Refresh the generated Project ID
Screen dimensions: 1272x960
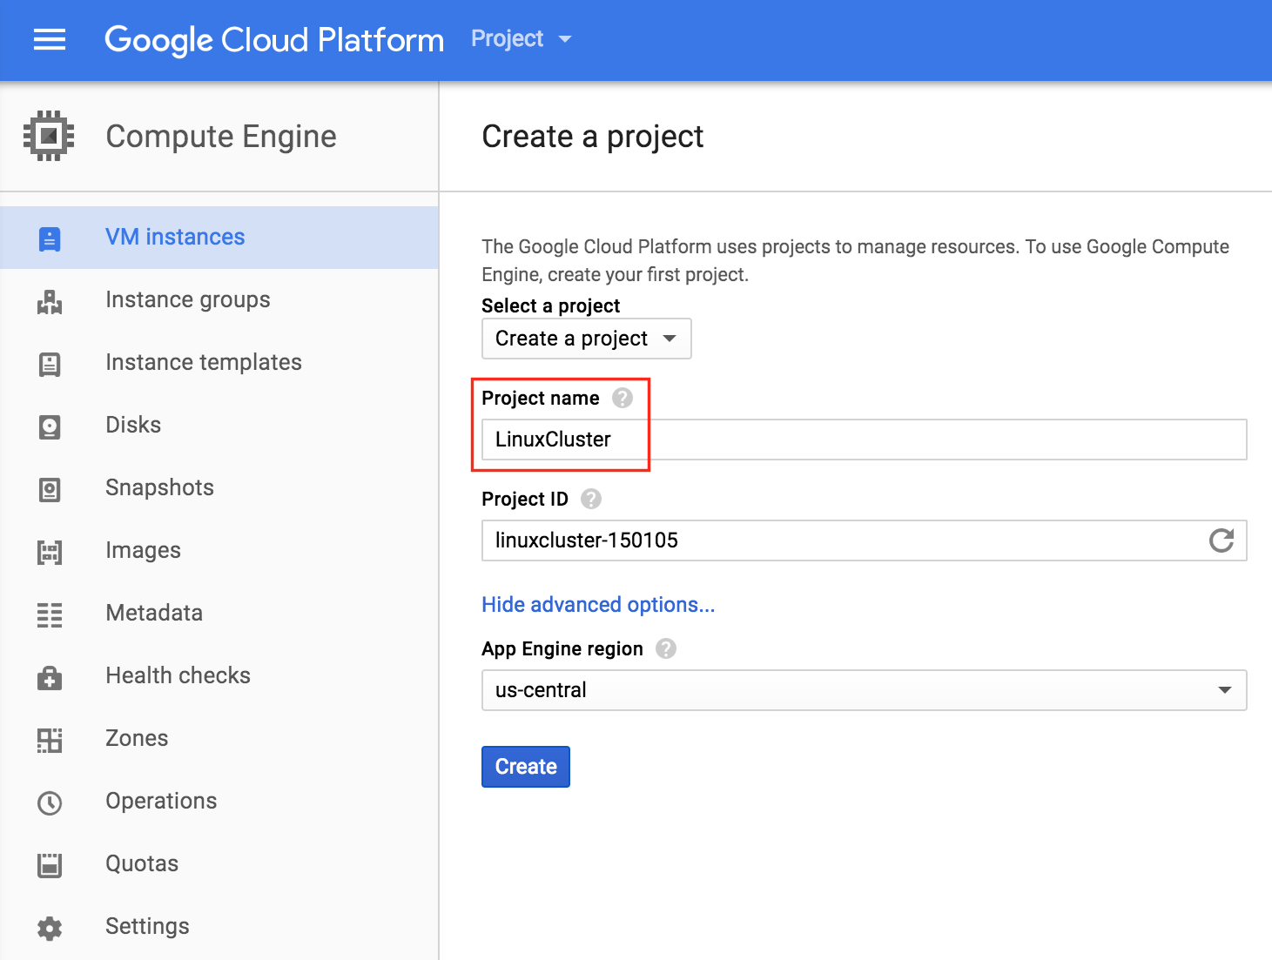pos(1222,540)
